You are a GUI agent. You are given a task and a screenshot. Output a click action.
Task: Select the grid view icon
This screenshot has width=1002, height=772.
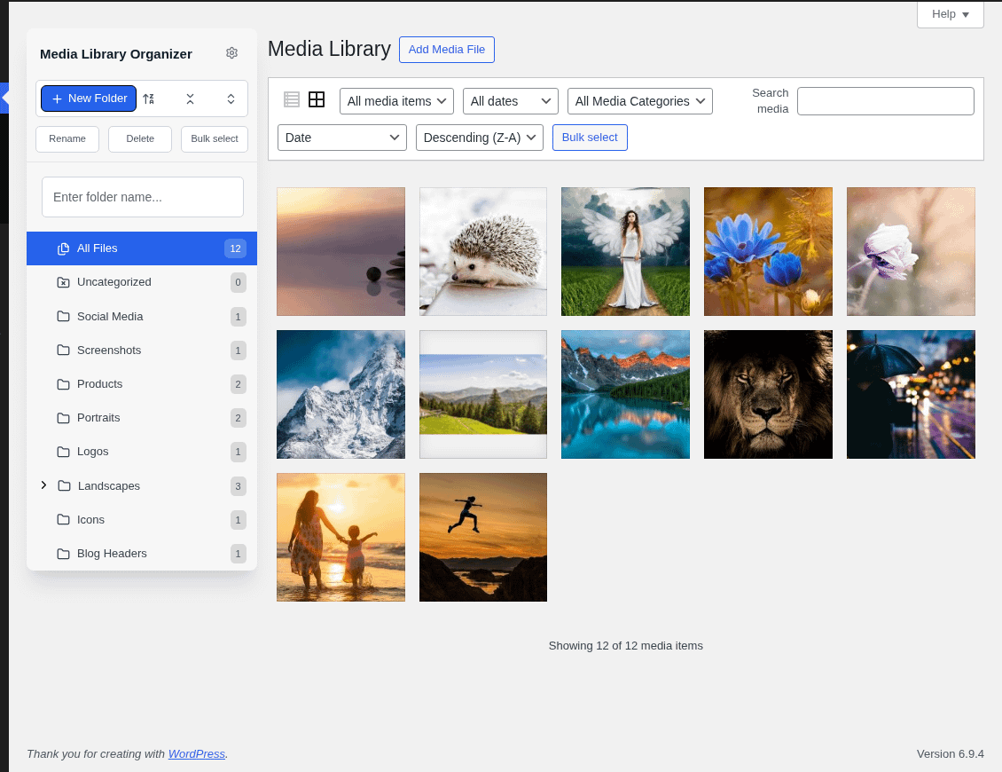point(317,99)
